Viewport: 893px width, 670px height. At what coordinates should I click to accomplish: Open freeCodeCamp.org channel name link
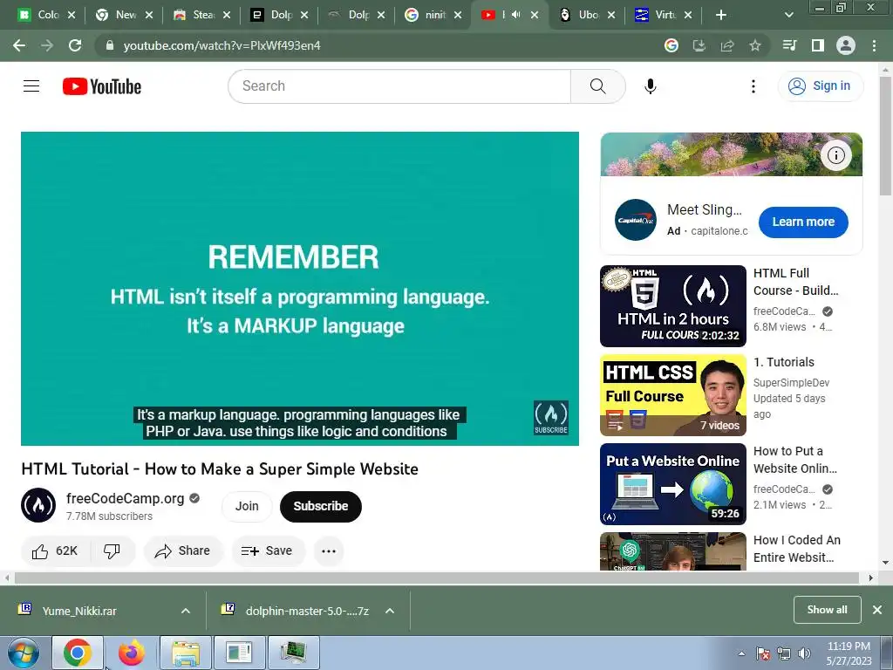click(x=126, y=498)
